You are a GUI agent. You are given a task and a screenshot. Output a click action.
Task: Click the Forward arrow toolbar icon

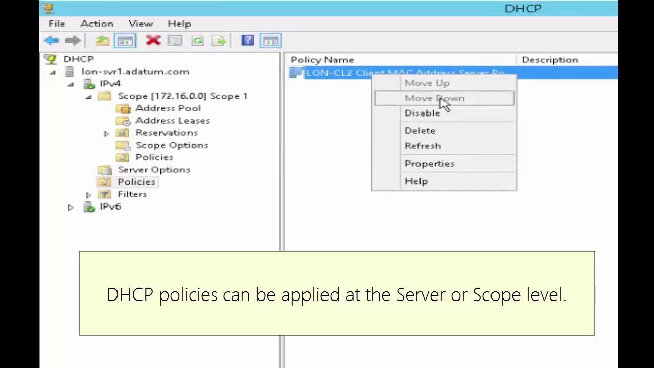coord(73,41)
